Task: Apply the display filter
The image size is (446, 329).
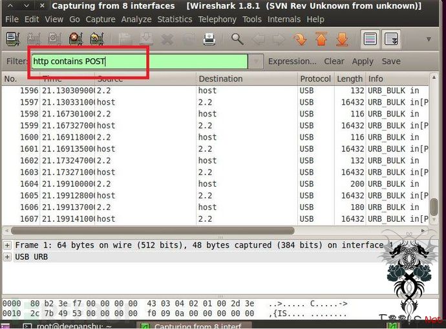Action: (363, 61)
